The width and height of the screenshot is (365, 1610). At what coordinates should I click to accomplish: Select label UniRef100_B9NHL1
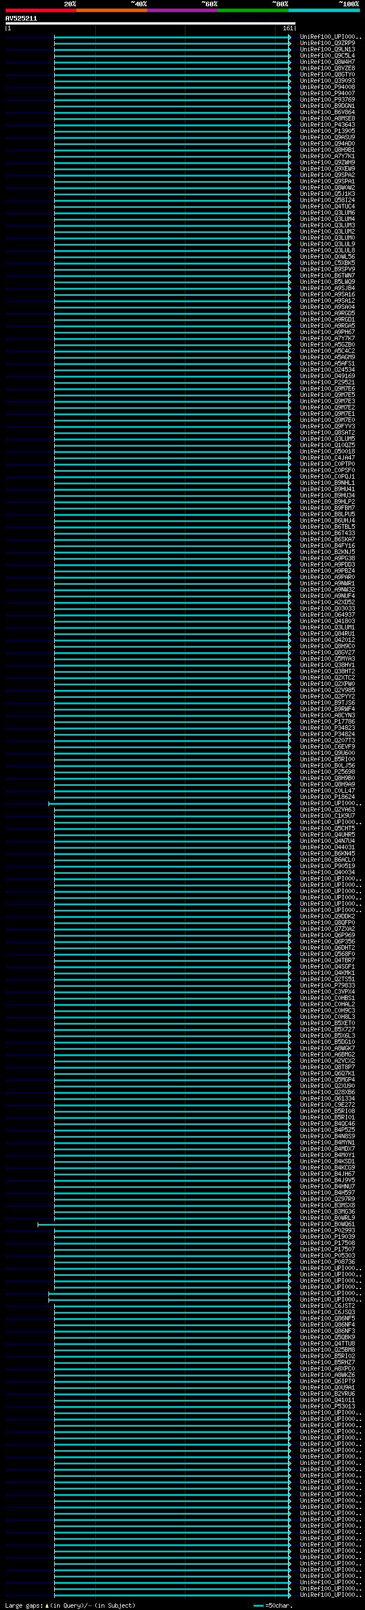327,483
